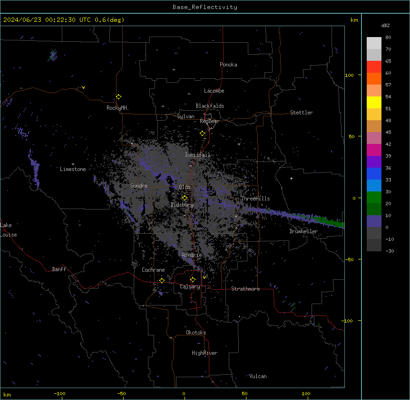Screen dimensions: 410x400
Task: Click the yellow diamond marker above Calgary
Action: [x=193, y=280]
